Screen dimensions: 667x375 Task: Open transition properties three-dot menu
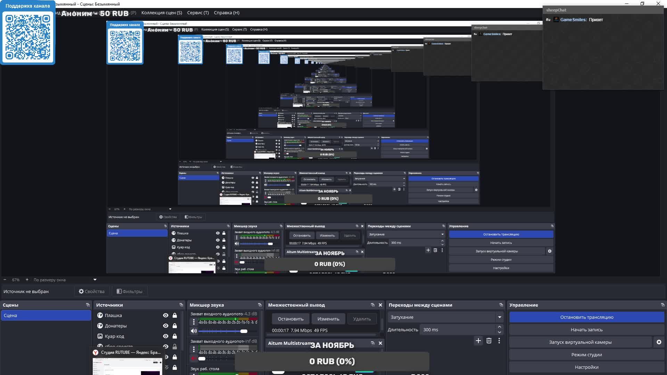point(499,341)
